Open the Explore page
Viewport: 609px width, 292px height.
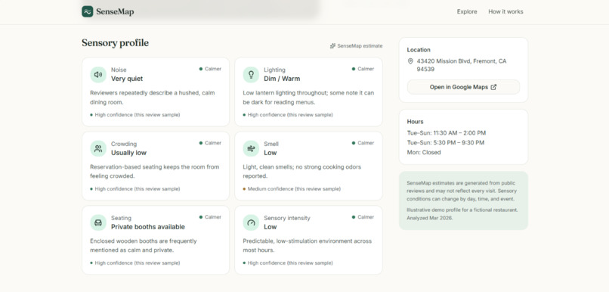pyautogui.click(x=467, y=11)
